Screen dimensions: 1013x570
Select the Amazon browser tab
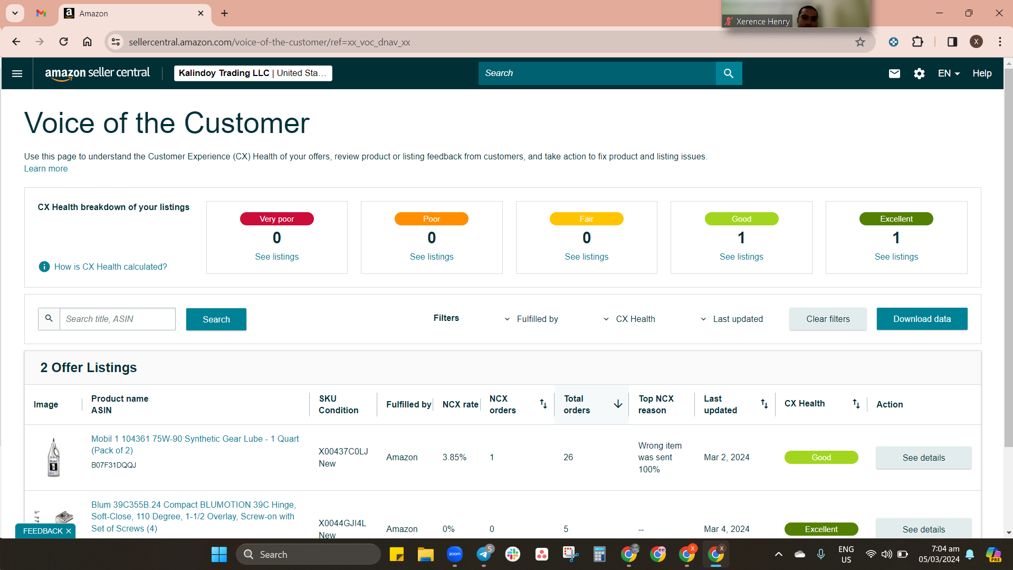pyautogui.click(x=135, y=13)
